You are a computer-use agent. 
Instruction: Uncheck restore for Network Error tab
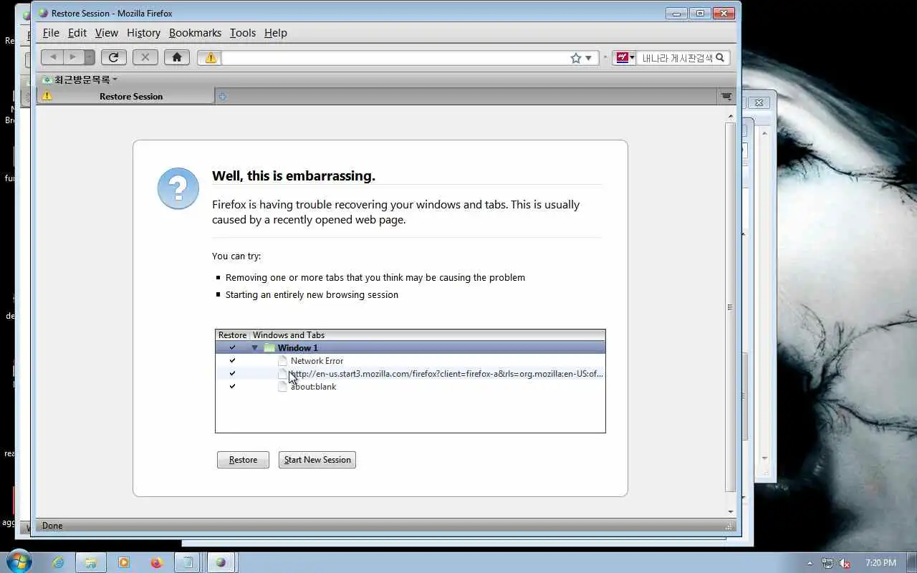232,360
